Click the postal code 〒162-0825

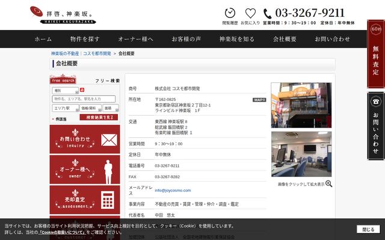(x=165, y=100)
